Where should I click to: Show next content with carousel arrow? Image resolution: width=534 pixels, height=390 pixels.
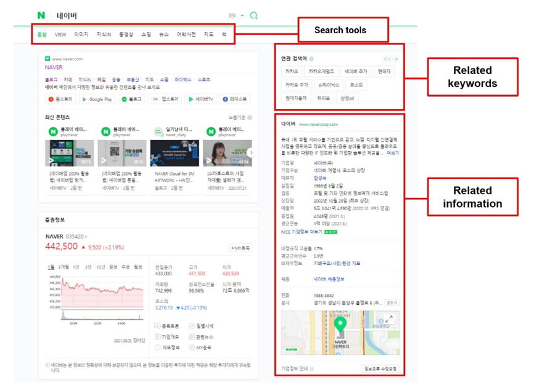[252, 153]
